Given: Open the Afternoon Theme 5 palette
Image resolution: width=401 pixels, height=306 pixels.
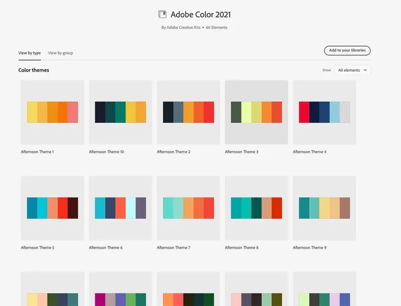Looking at the screenshot, I should coord(52,207).
